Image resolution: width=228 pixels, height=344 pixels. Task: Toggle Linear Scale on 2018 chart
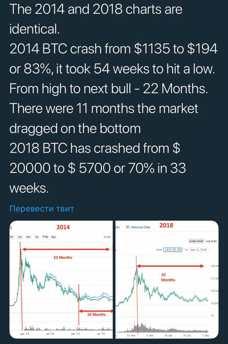tap(196, 241)
